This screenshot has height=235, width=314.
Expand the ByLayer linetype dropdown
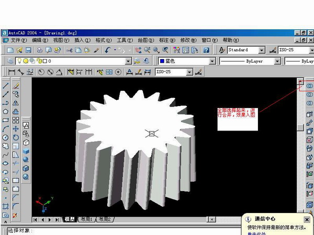[x=277, y=61]
